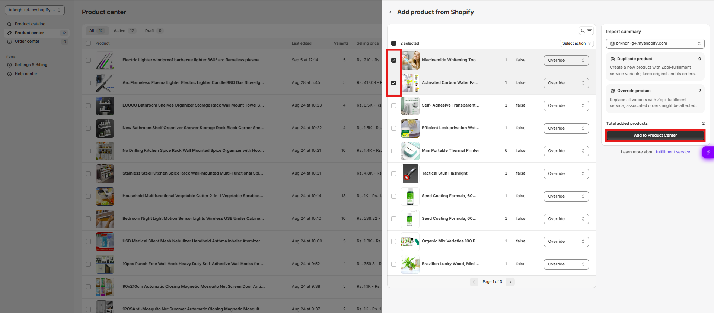Tick the Tactical Stun Flashlight checkbox
Screen dimensions: 714x313
[x=393, y=173]
